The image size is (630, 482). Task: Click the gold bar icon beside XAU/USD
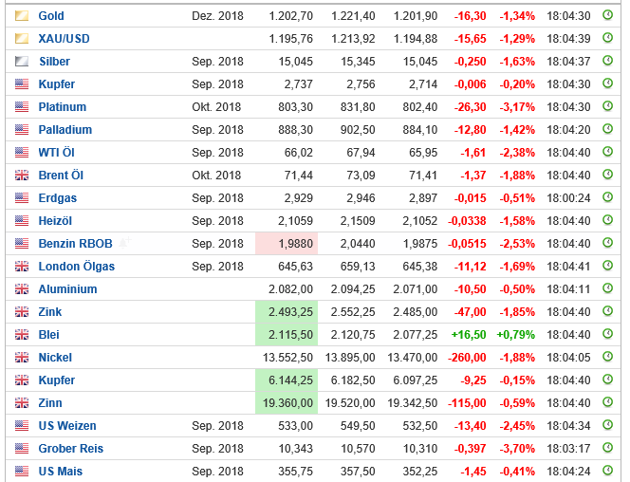21,39
